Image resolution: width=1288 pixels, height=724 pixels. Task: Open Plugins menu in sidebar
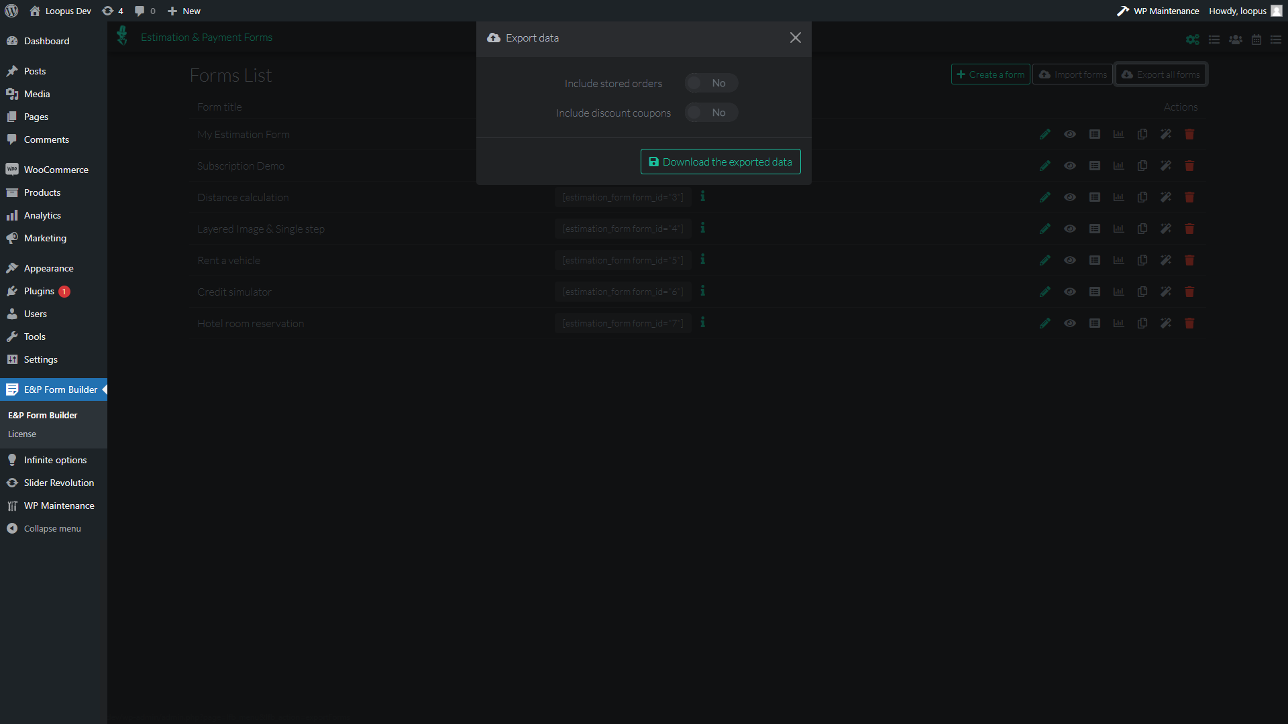pyautogui.click(x=39, y=291)
